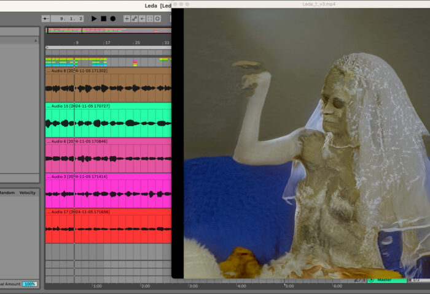
Task: Click bar 9 on the beat ruler
Action: pyautogui.click(x=77, y=43)
